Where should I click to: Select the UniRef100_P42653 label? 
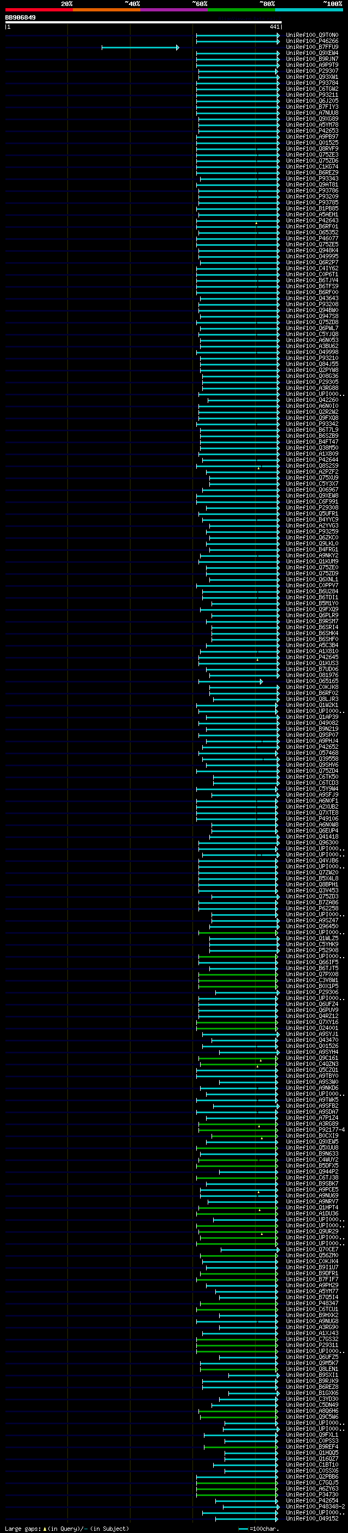point(312,131)
